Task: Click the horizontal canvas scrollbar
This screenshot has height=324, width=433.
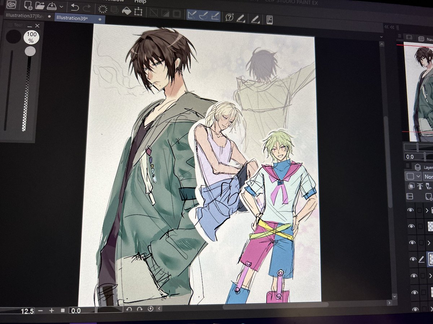Action: (x=275, y=305)
